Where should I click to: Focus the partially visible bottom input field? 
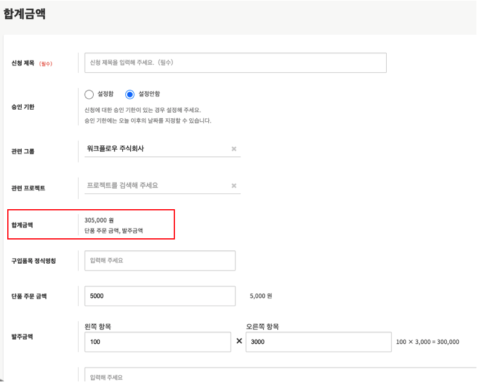coord(278,376)
